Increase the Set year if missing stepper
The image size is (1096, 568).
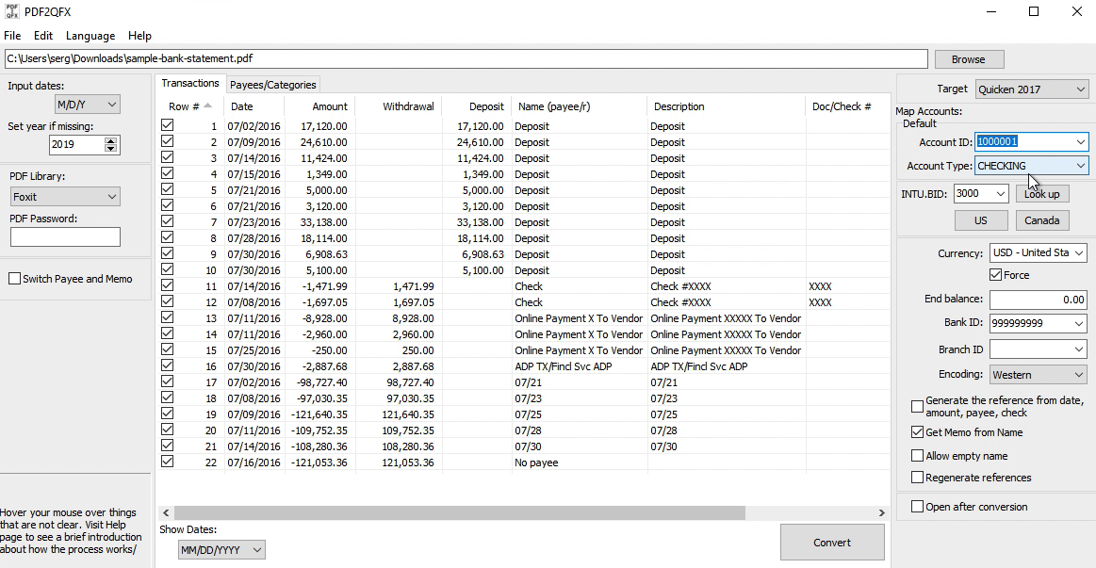(x=110, y=140)
